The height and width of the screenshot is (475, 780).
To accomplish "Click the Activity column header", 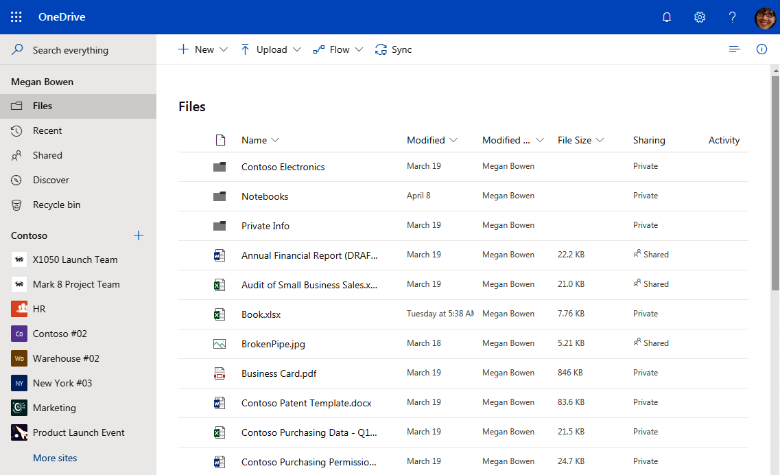I will pos(724,140).
